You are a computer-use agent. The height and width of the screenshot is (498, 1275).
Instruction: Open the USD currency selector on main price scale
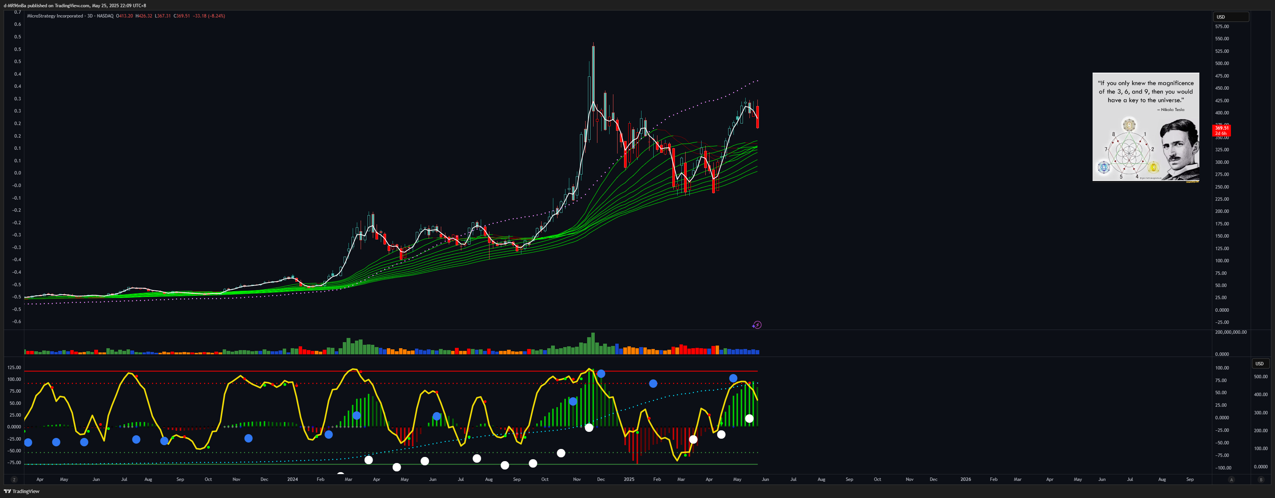point(1231,17)
